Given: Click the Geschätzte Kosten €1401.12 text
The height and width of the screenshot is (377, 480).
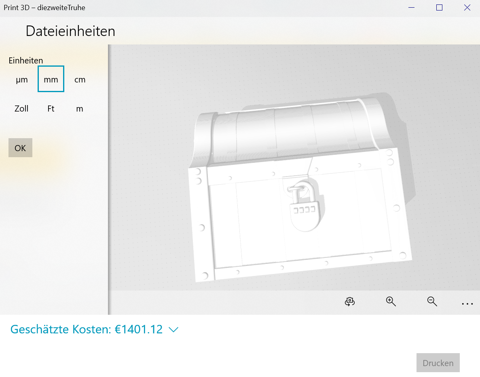Looking at the screenshot, I should click(87, 329).
